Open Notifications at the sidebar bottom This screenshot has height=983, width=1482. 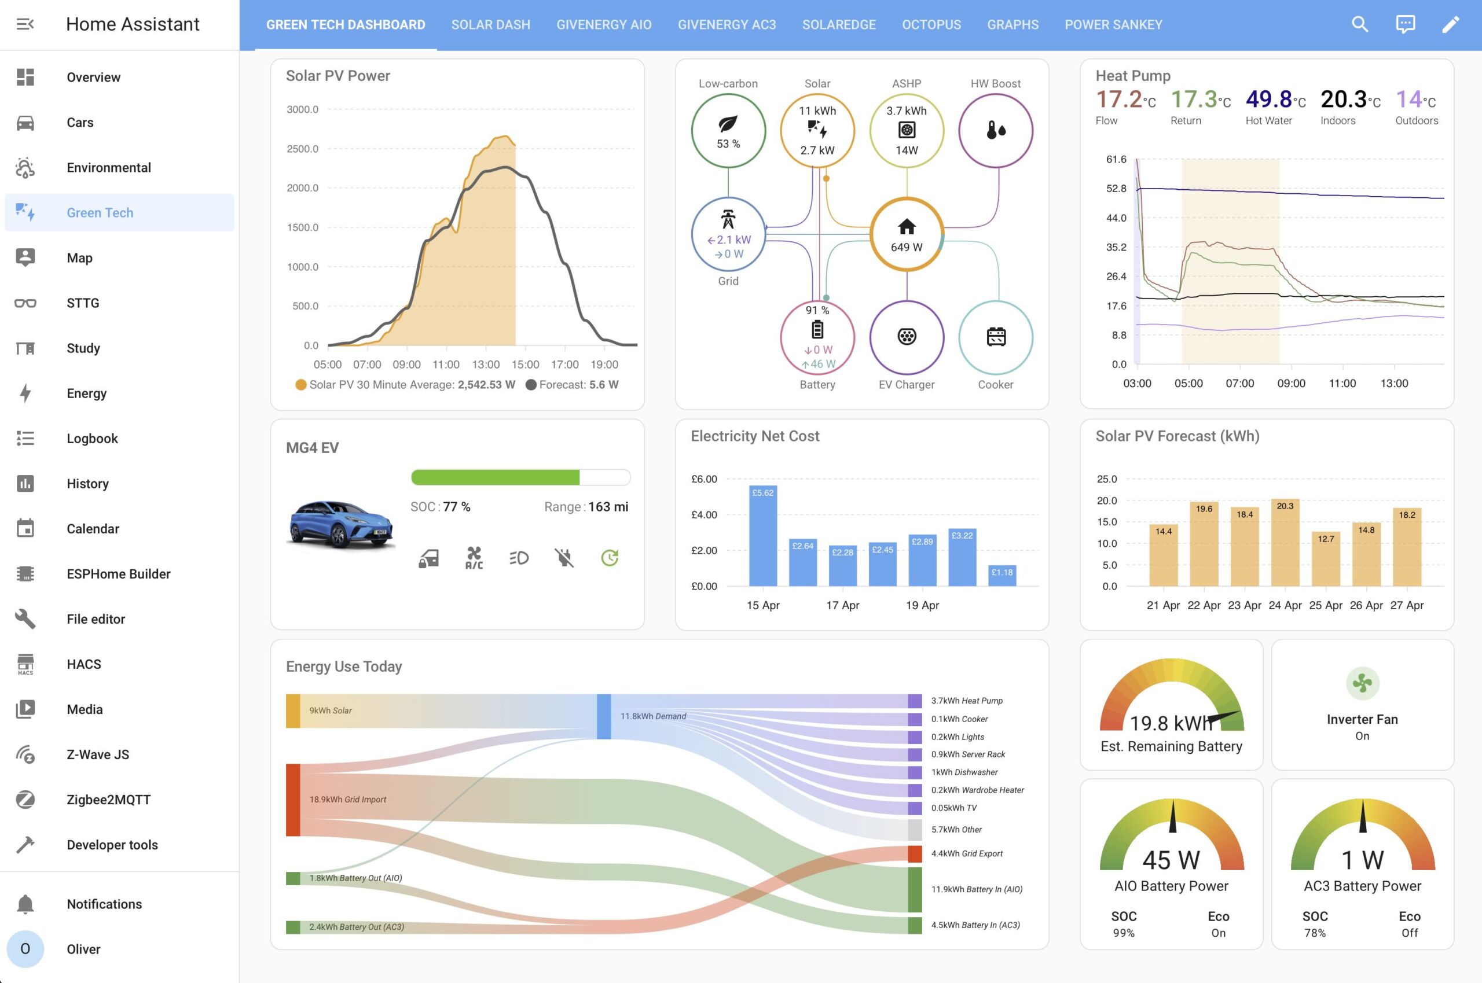pyautogui.click(x=25, y=903)
